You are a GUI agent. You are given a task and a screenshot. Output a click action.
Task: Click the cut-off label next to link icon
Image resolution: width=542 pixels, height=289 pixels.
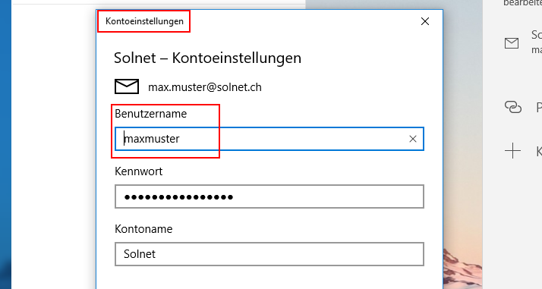pyautogui.click(x=539, y=108)
